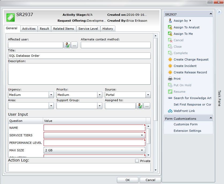
Task: Click the User Input scroll down arrow
Action: pyautogui.click(x=148, y=155)
